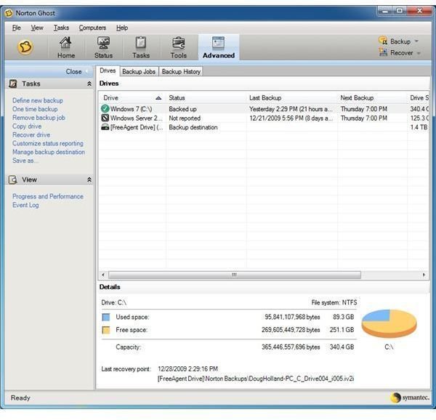This screenshot has width=436, height=420.
Task: Switch to the Backup History tab
Action: point(181,72)
